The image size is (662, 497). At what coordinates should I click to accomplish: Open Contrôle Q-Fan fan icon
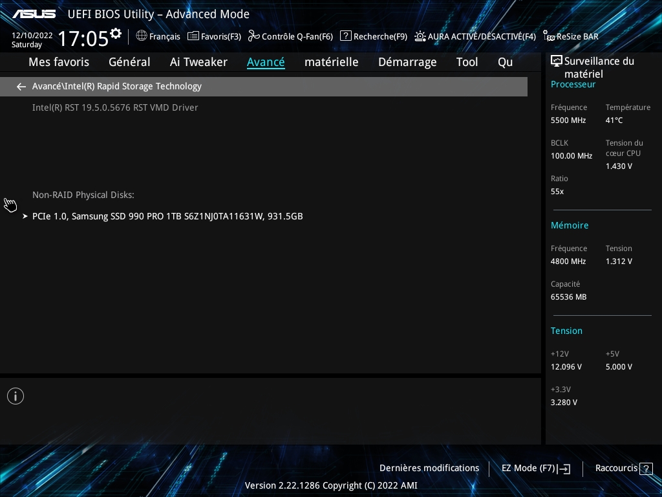point(253,36)
